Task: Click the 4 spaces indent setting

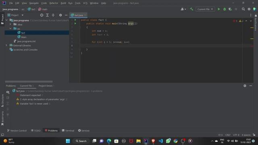Action: click(246, 135)
